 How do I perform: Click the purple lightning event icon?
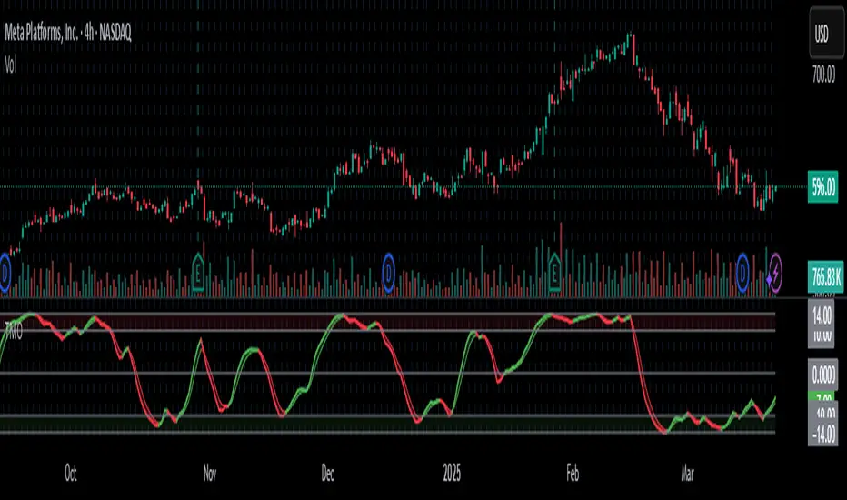(775, 273)
